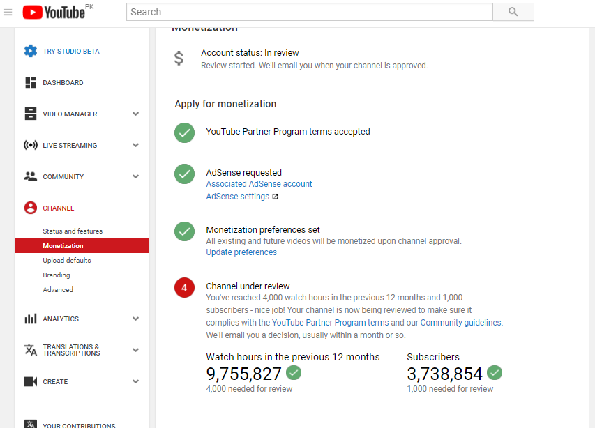This screenshot has width=595, height=428.
Task: Open Live Streaming section
Action: [70, 146]
